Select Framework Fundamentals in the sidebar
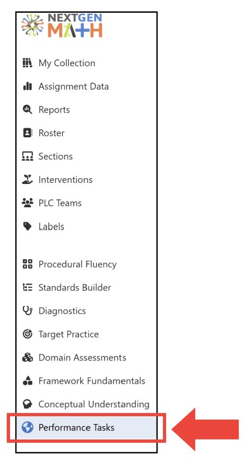 84,381
